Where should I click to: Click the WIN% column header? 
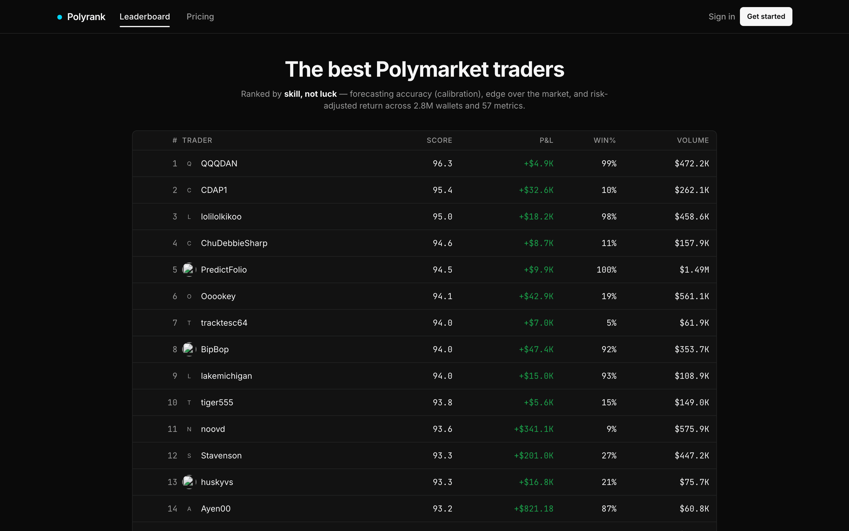(x=605, y=140)
